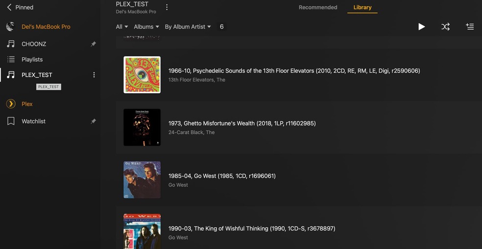The image size is (482, 249).
Task: Open Playlists in the sidebar
Action: (32, 59)
